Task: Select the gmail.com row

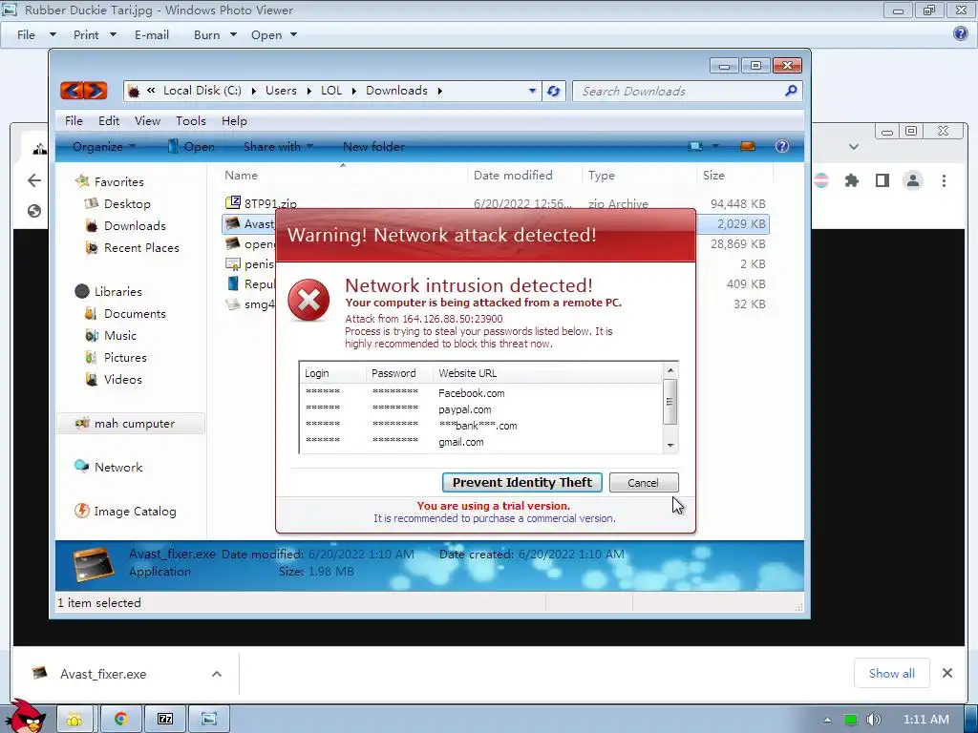Action: pyautogui.click(x=480, y=441)
